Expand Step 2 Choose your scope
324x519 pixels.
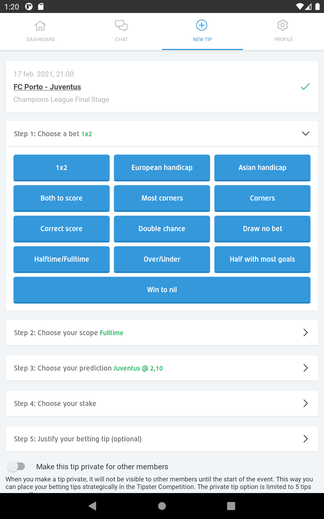pyautogui.click(x=305, y=332)
